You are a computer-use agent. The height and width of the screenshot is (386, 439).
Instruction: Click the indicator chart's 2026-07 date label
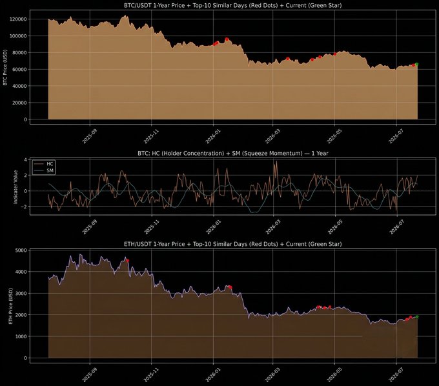pyautogui.click(x=396, y=227)
